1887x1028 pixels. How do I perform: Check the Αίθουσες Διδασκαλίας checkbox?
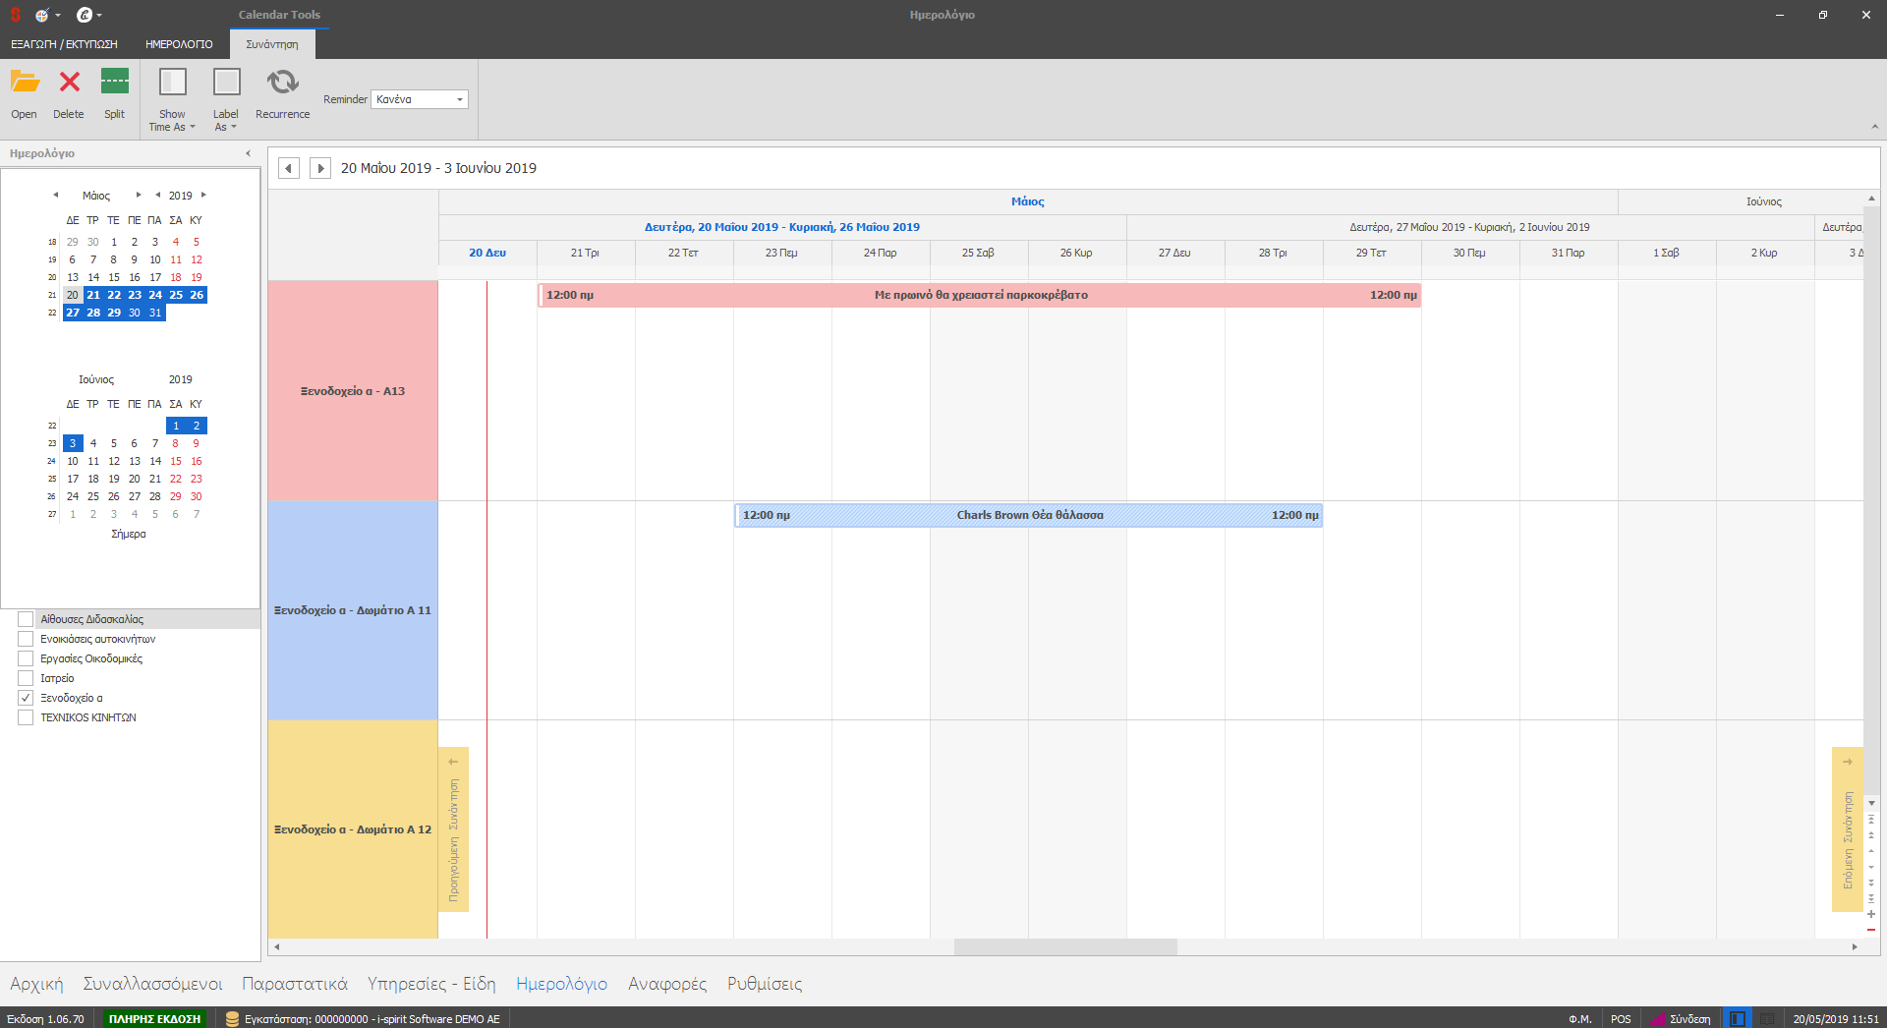point(26,619)
